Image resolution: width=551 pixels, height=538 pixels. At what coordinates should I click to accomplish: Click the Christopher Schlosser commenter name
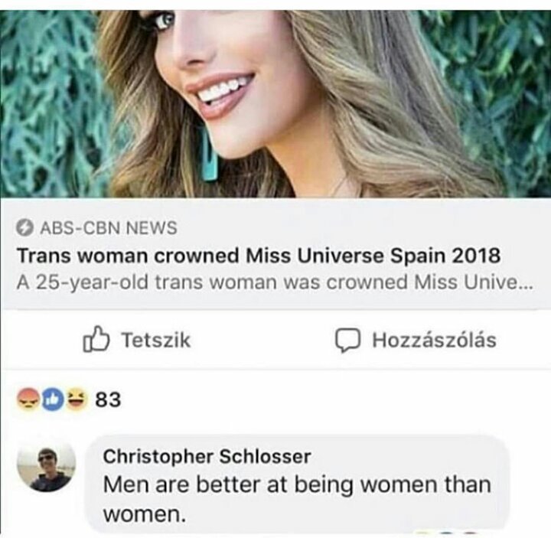click(207, 456)
